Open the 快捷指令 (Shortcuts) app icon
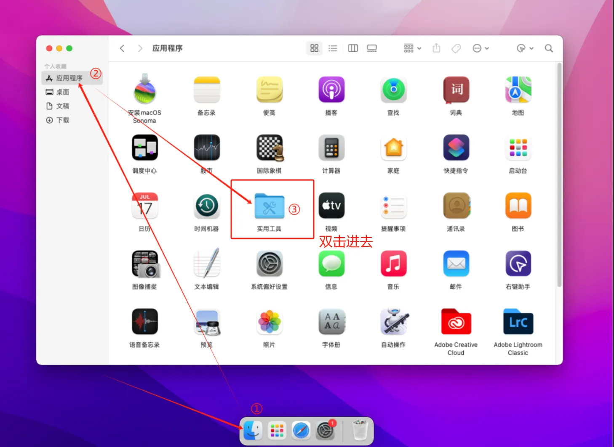 point(456,148)
